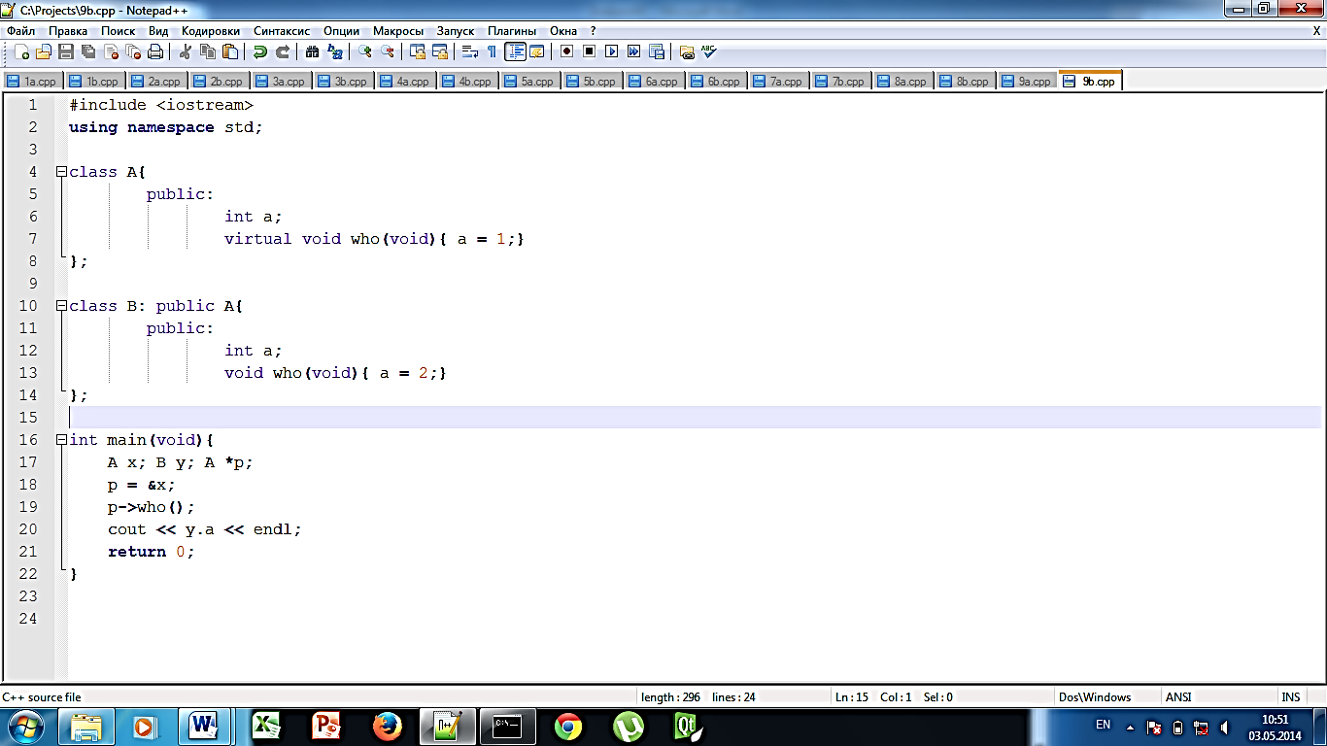Click the user-defined language icon

(536, 51)
